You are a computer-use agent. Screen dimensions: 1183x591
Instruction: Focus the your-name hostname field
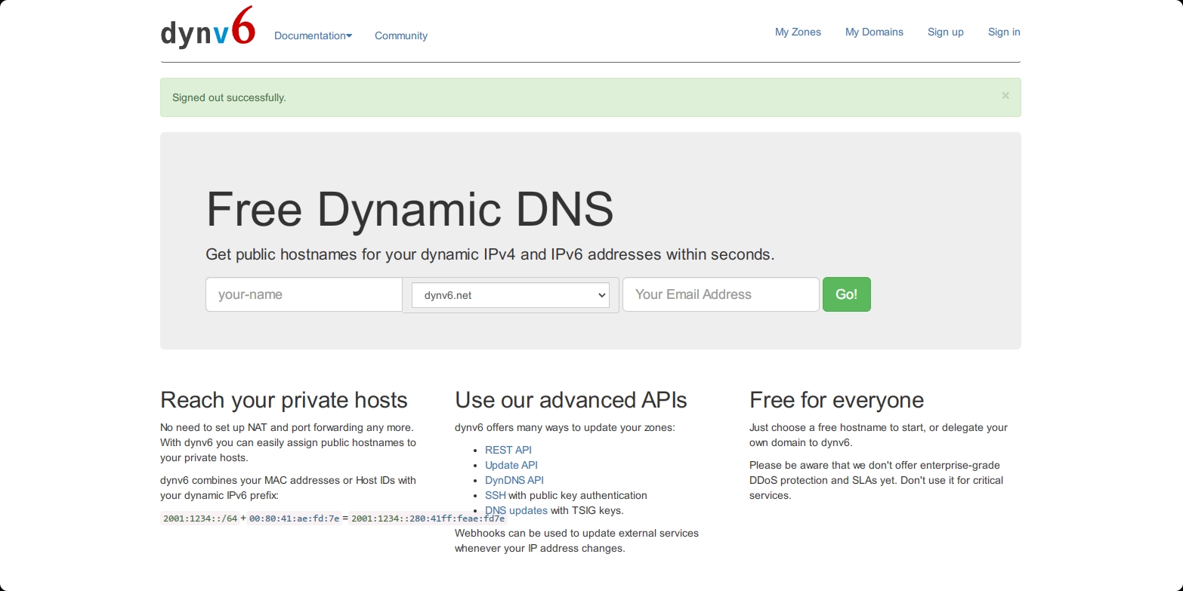pos(304,294)
